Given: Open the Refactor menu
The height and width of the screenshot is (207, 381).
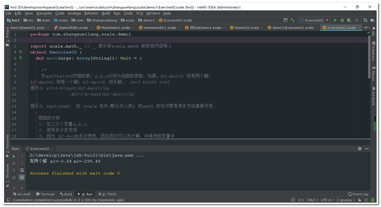Looking at the screenshot, I should coord(91,13).
